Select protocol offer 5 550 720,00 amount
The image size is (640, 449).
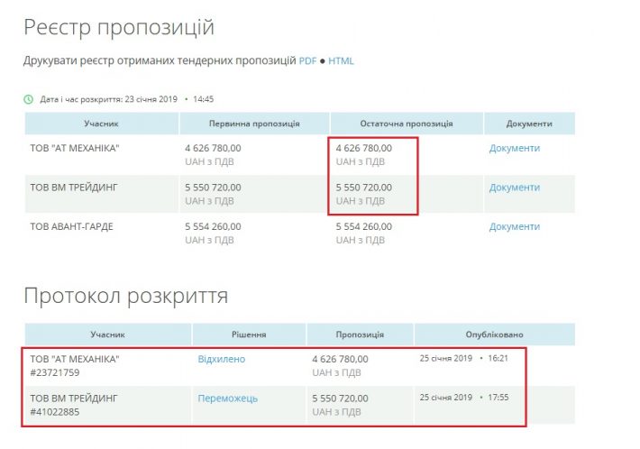340,399
